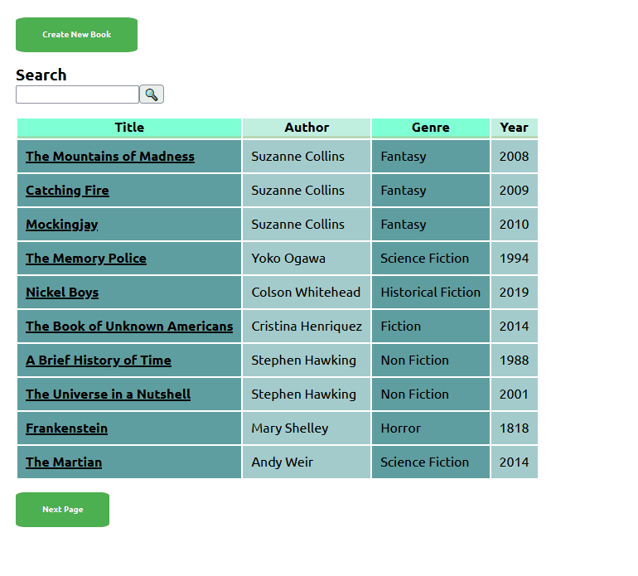The width and height of the screenshot is (638, 576).
Task: Go to the Next Page
Action: tap(63, 510)
